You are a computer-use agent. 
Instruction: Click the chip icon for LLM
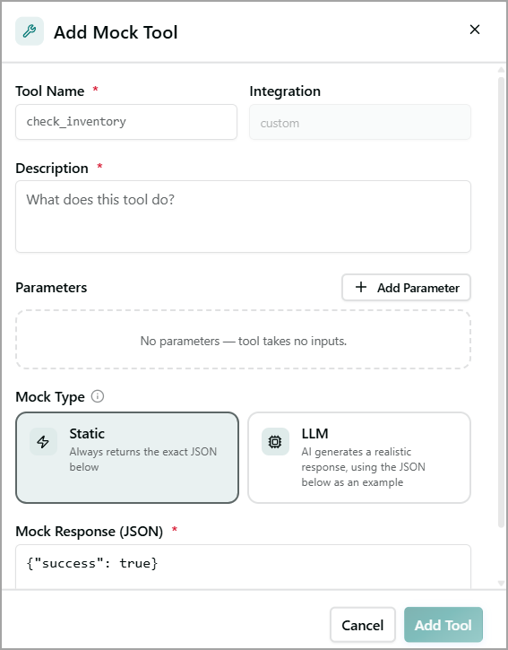[275, 441]
